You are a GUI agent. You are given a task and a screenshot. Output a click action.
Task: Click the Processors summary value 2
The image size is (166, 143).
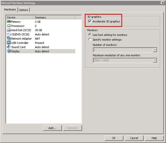pyautogui.click(x=36, y=26)
